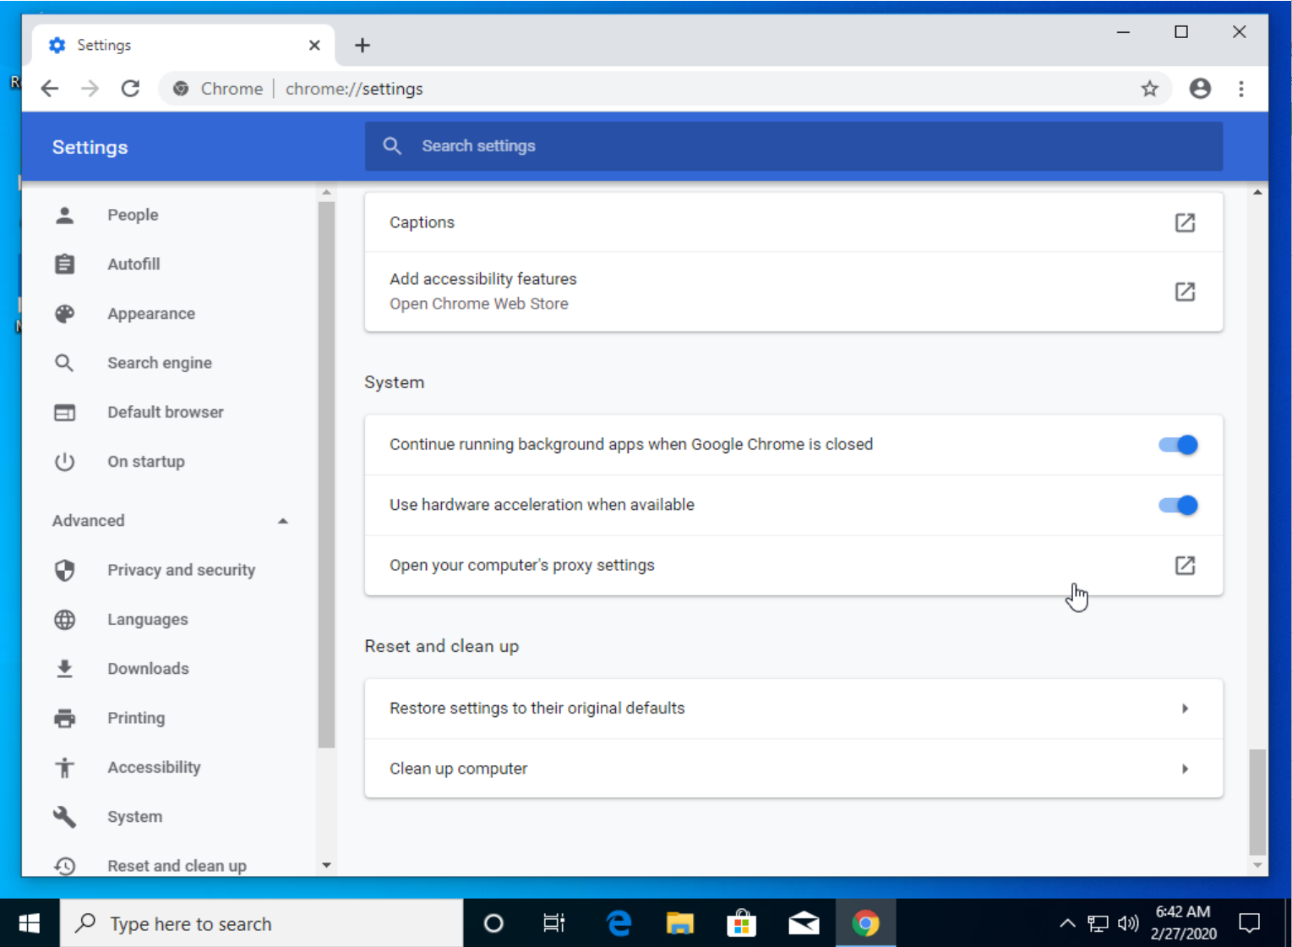Screen dimensions: 1292x947
Task: Click sidebar scroll down arrow
Action: point(326,866)
